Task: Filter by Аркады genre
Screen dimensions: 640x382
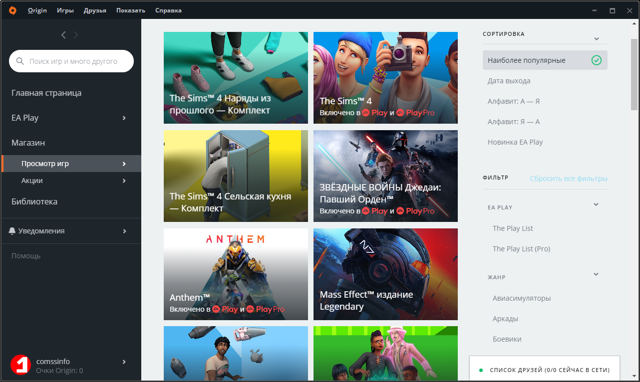Action: pyautogui.click(x=505, y=319)
